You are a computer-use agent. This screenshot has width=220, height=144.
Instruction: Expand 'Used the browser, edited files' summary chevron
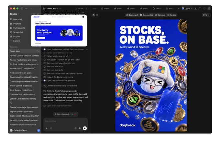[x=87, y=50]
